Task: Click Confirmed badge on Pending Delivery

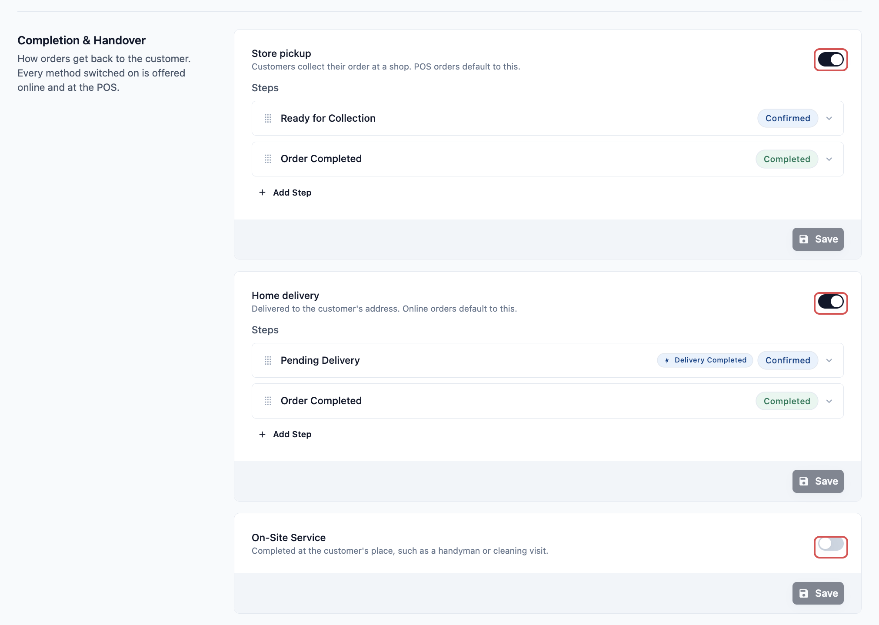Action: click(788, 360)
